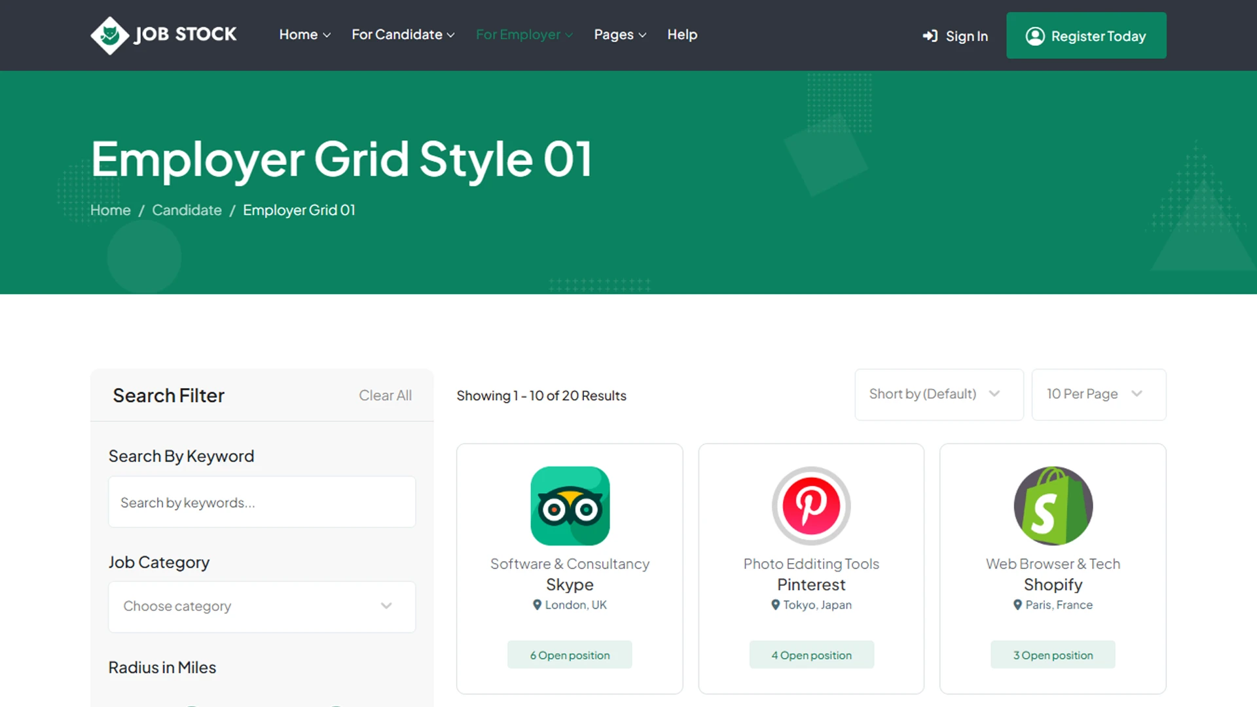Click the 3 Open position button for Shopify
Image resolution: width=1257 pixels, height=707 pixels.
[1053, 655]
